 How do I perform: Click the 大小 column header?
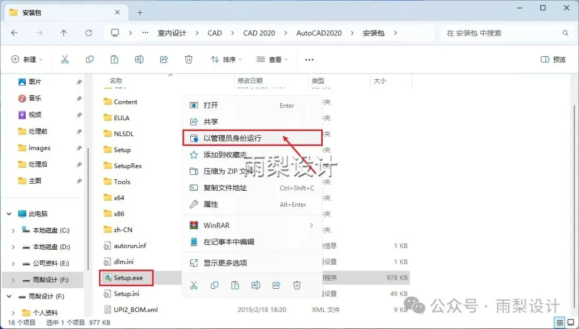pyautogui.click(x=380, y=80)
